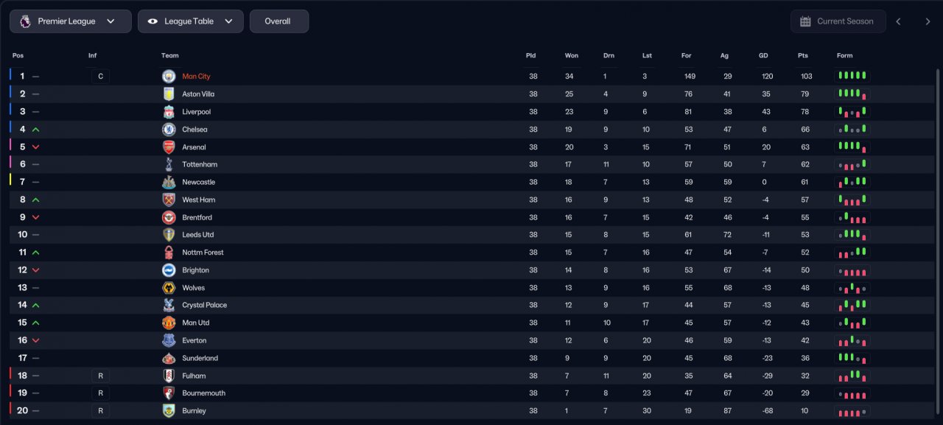This screenshot has width=943, height=425.
Task: Click the Burnley club crest
Action: [x=169, y=411]
